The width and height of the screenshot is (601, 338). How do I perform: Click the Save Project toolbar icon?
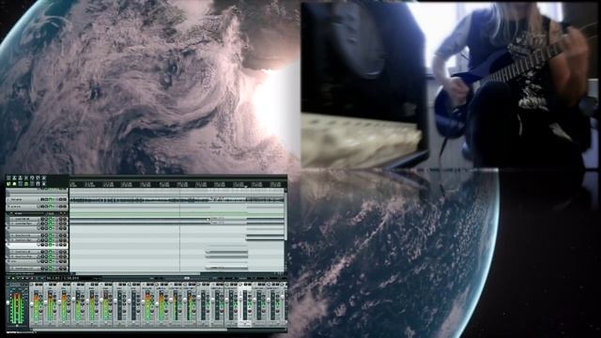21,177
